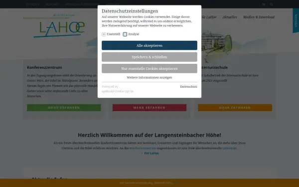Open the Die LaHoe navigation menu
The height and width of the screenshot is (187, 299).
[x=209, y=17]
